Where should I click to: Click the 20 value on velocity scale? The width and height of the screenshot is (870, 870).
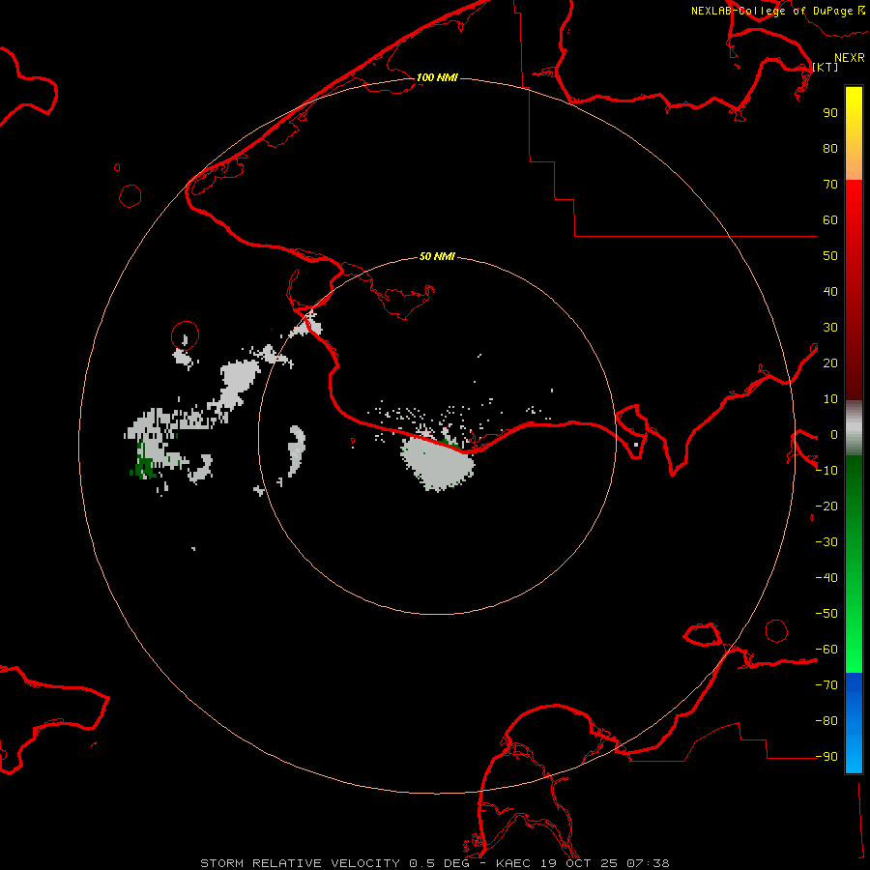(830, 363)
